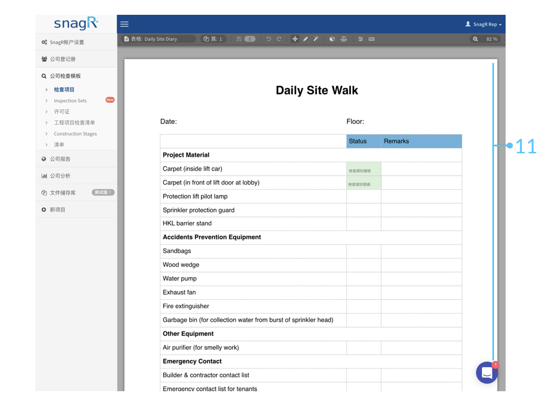Open the chat support bubble

coord(487,373)
